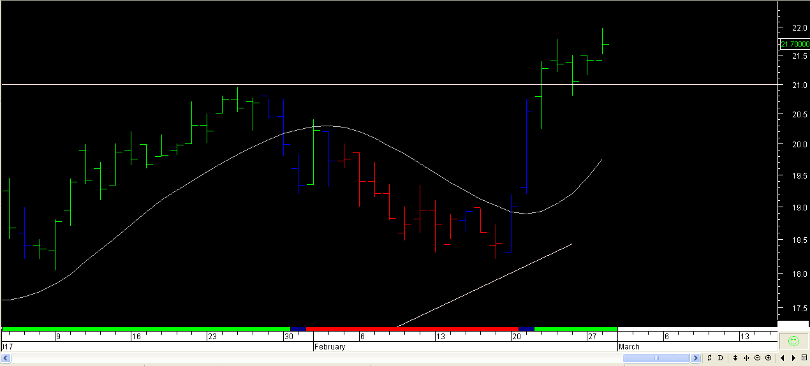Click the 21.70000 current price label
The image size is (810, 366).
pos(795,44)
